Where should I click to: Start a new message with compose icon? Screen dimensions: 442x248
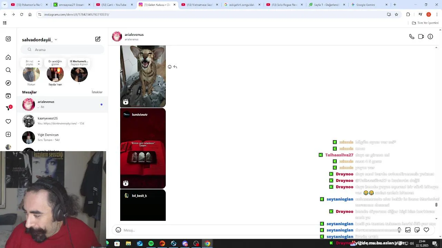coord(98,39)
